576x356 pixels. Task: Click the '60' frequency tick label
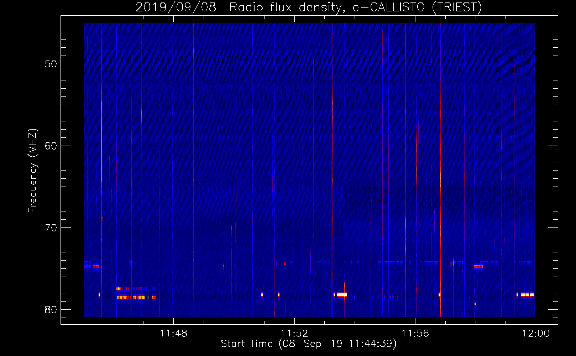pos(51,146)
